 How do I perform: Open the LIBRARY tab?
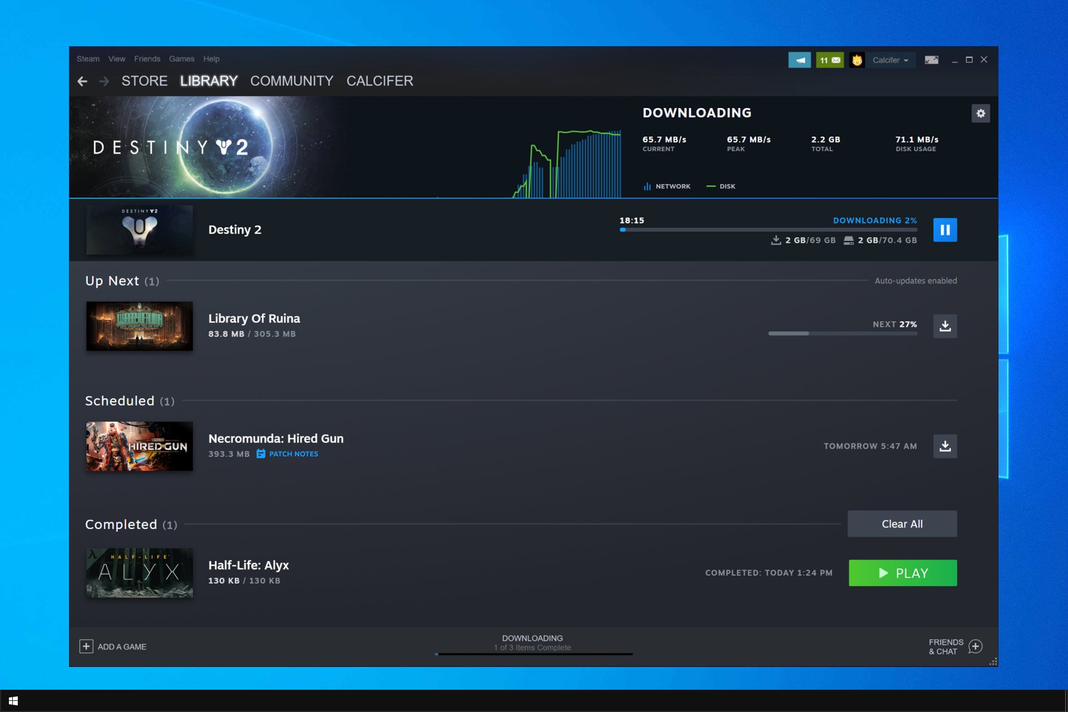(208, 80)
